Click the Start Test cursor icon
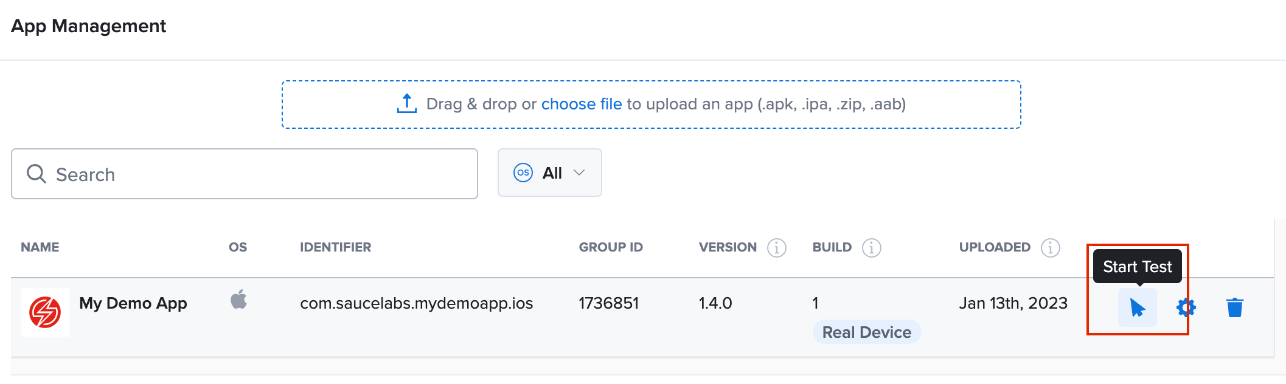This screenshot has height=384, width=1286. pos(1137,308)
